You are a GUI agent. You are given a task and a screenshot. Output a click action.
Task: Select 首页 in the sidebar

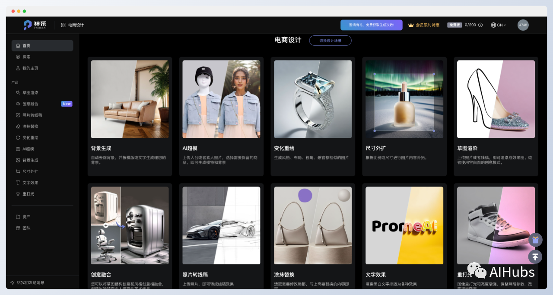(x=42, y=46)
